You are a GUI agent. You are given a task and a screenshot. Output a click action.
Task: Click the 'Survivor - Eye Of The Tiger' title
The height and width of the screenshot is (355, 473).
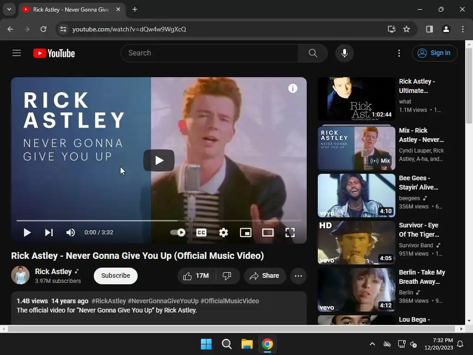[419, 230]
